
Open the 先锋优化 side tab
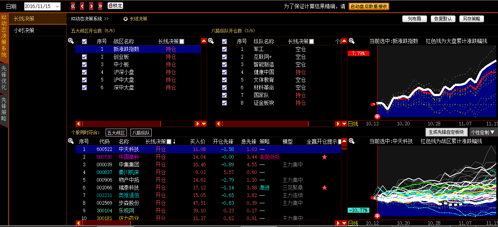(x=4, y=78)
